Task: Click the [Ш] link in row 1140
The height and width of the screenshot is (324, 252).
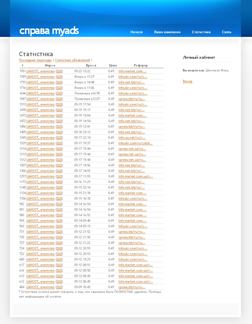Action: click(60, 187)
